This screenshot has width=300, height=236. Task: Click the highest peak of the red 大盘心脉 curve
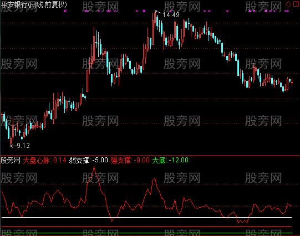point(94,167)
